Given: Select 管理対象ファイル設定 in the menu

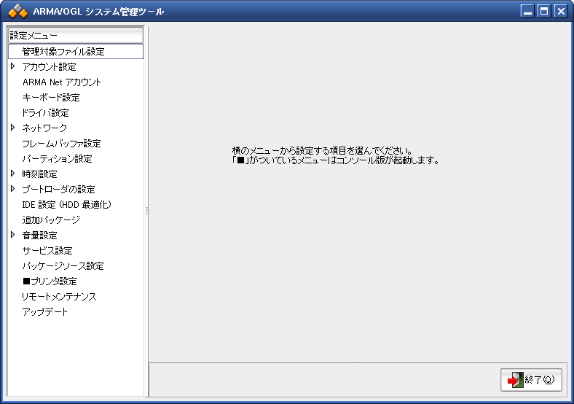Looking at the screenshot, I should coord(63,52).
